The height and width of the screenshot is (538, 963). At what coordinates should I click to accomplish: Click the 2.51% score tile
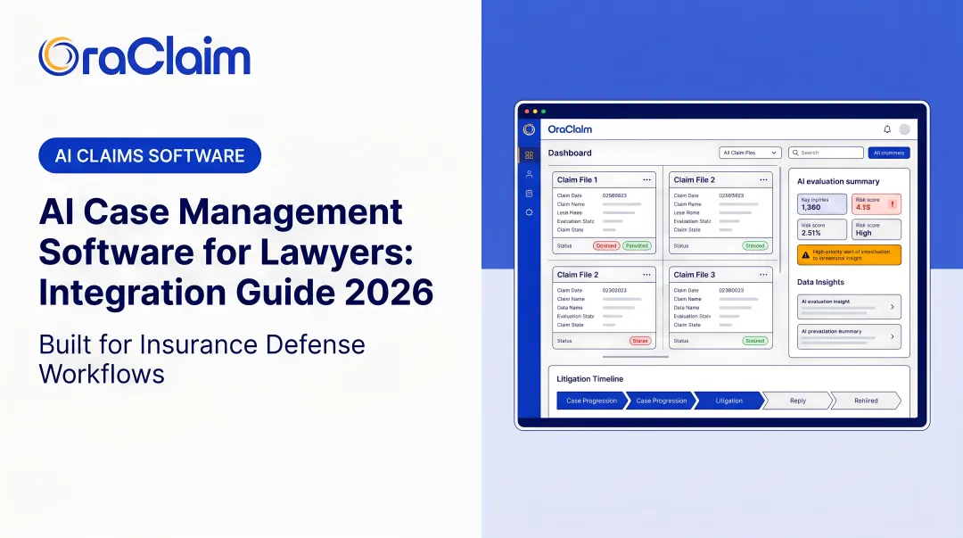pyautogui.click(x=822, y=229)
